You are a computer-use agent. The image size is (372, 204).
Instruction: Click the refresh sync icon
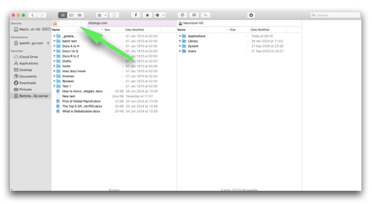[x=182, y=15]
